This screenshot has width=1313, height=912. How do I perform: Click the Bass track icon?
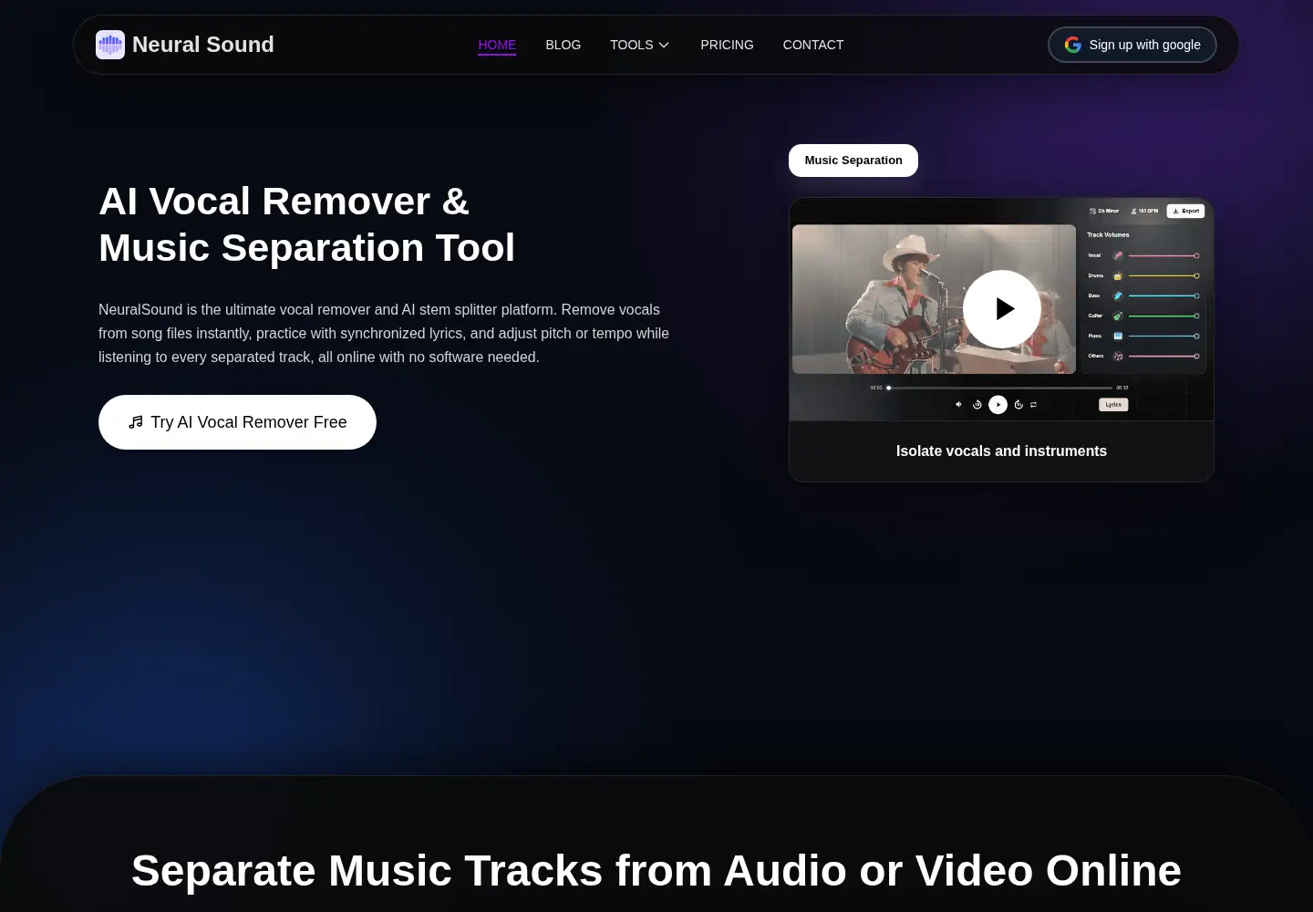[x=1118, y=295]
